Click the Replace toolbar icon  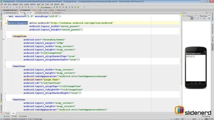28,7
